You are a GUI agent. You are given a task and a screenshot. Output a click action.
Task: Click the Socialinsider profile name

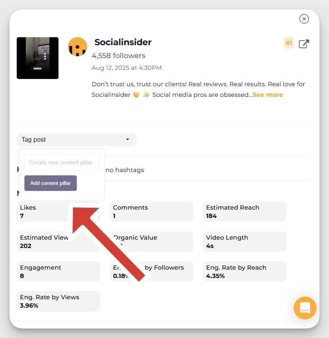(x=123, y=42)
